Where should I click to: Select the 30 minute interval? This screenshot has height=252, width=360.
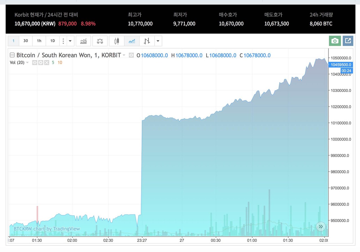coord(26,41)
